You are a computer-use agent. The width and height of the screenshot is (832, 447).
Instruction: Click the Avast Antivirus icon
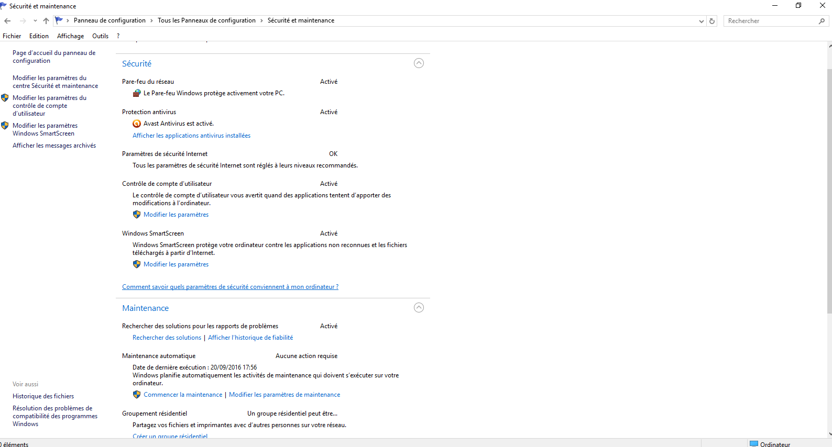click(137, 124)
